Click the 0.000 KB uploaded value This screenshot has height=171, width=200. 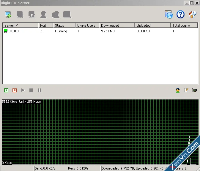click(x=143, y=31)
